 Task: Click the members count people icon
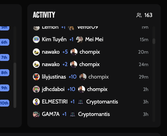pos(139,15)
